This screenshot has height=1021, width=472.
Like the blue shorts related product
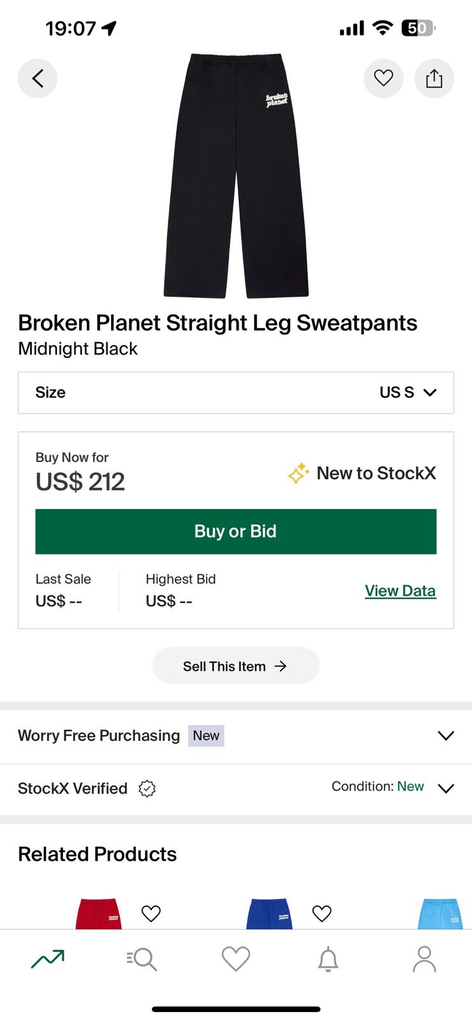pyautogui.click(x=322, y=914)
